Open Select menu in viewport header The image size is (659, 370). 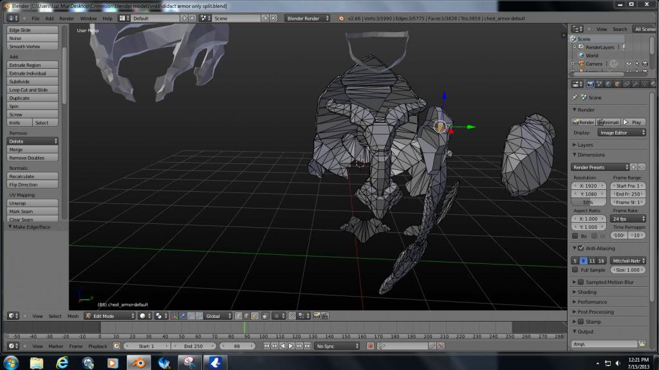point(55,316)
